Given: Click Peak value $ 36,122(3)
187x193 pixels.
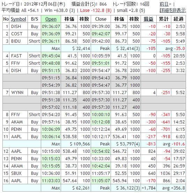Looking at the screenshot, I should coord(128,188).
